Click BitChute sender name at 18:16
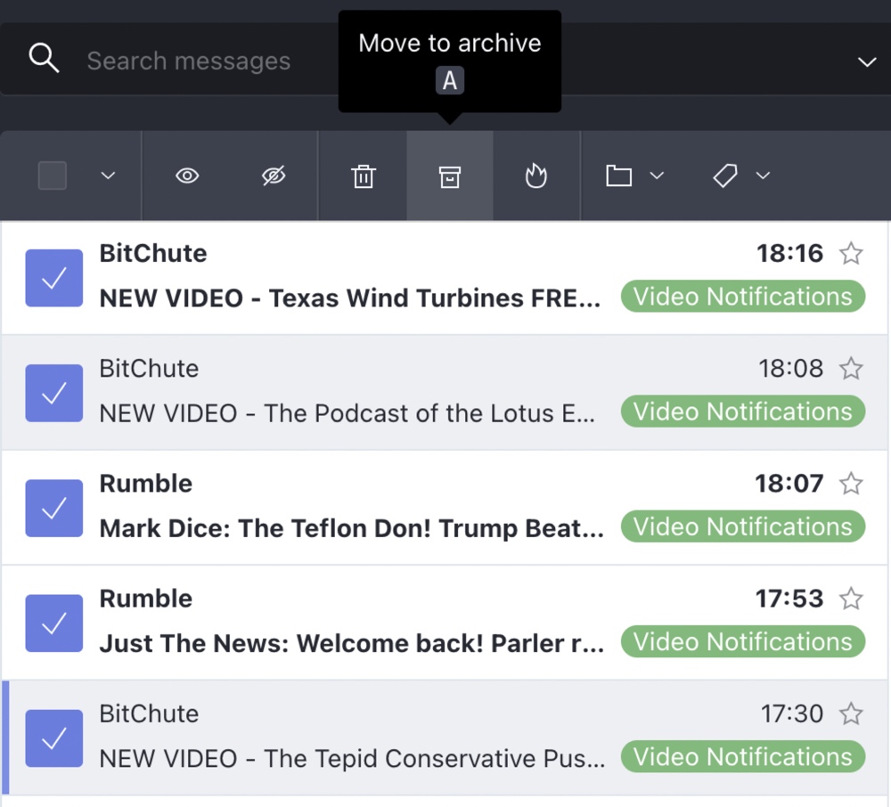891x807 pixels. tap(153, 253)
